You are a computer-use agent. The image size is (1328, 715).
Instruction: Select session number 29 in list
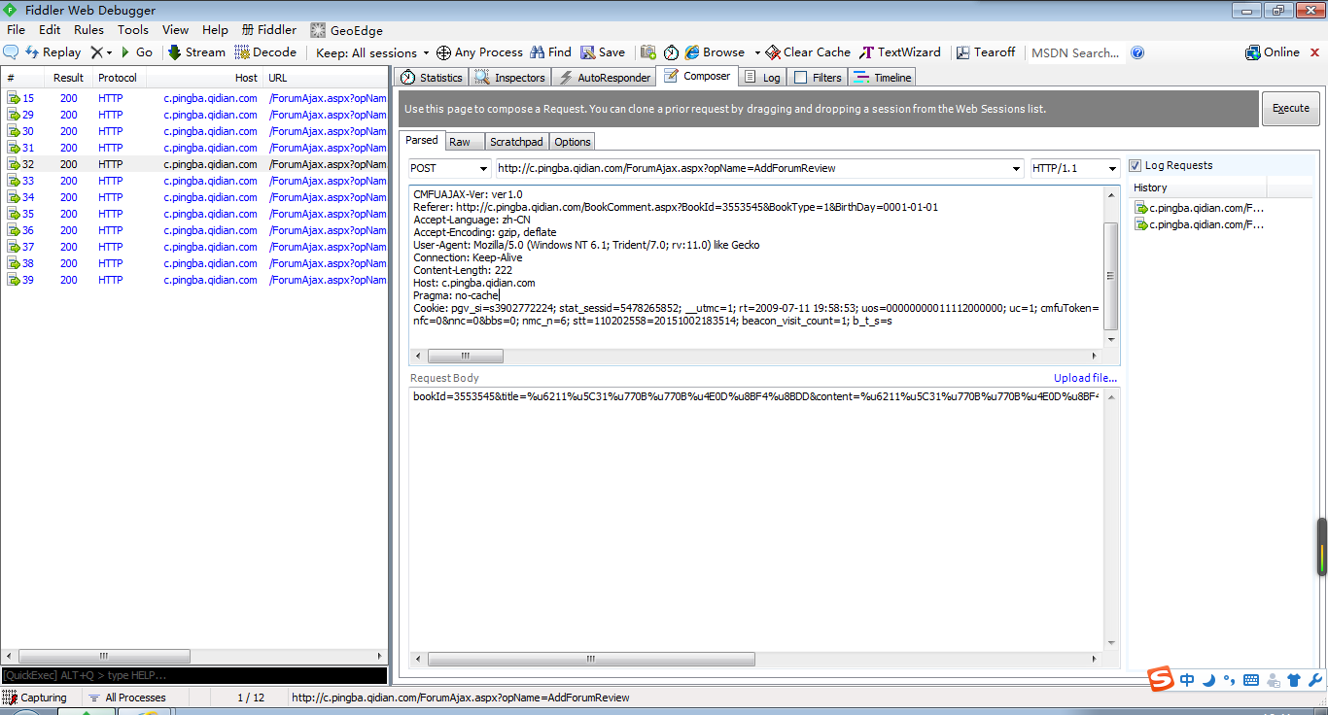194,115
